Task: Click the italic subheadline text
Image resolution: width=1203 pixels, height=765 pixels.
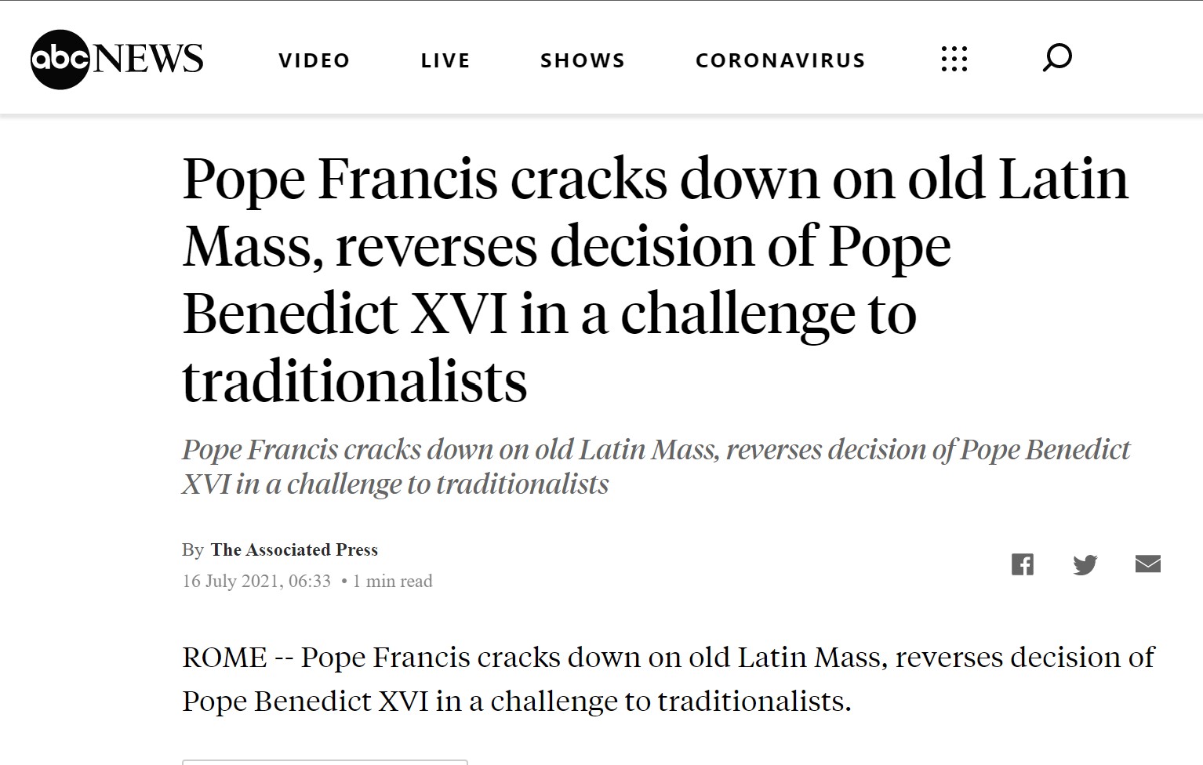Action: click(x=656, y=466)
